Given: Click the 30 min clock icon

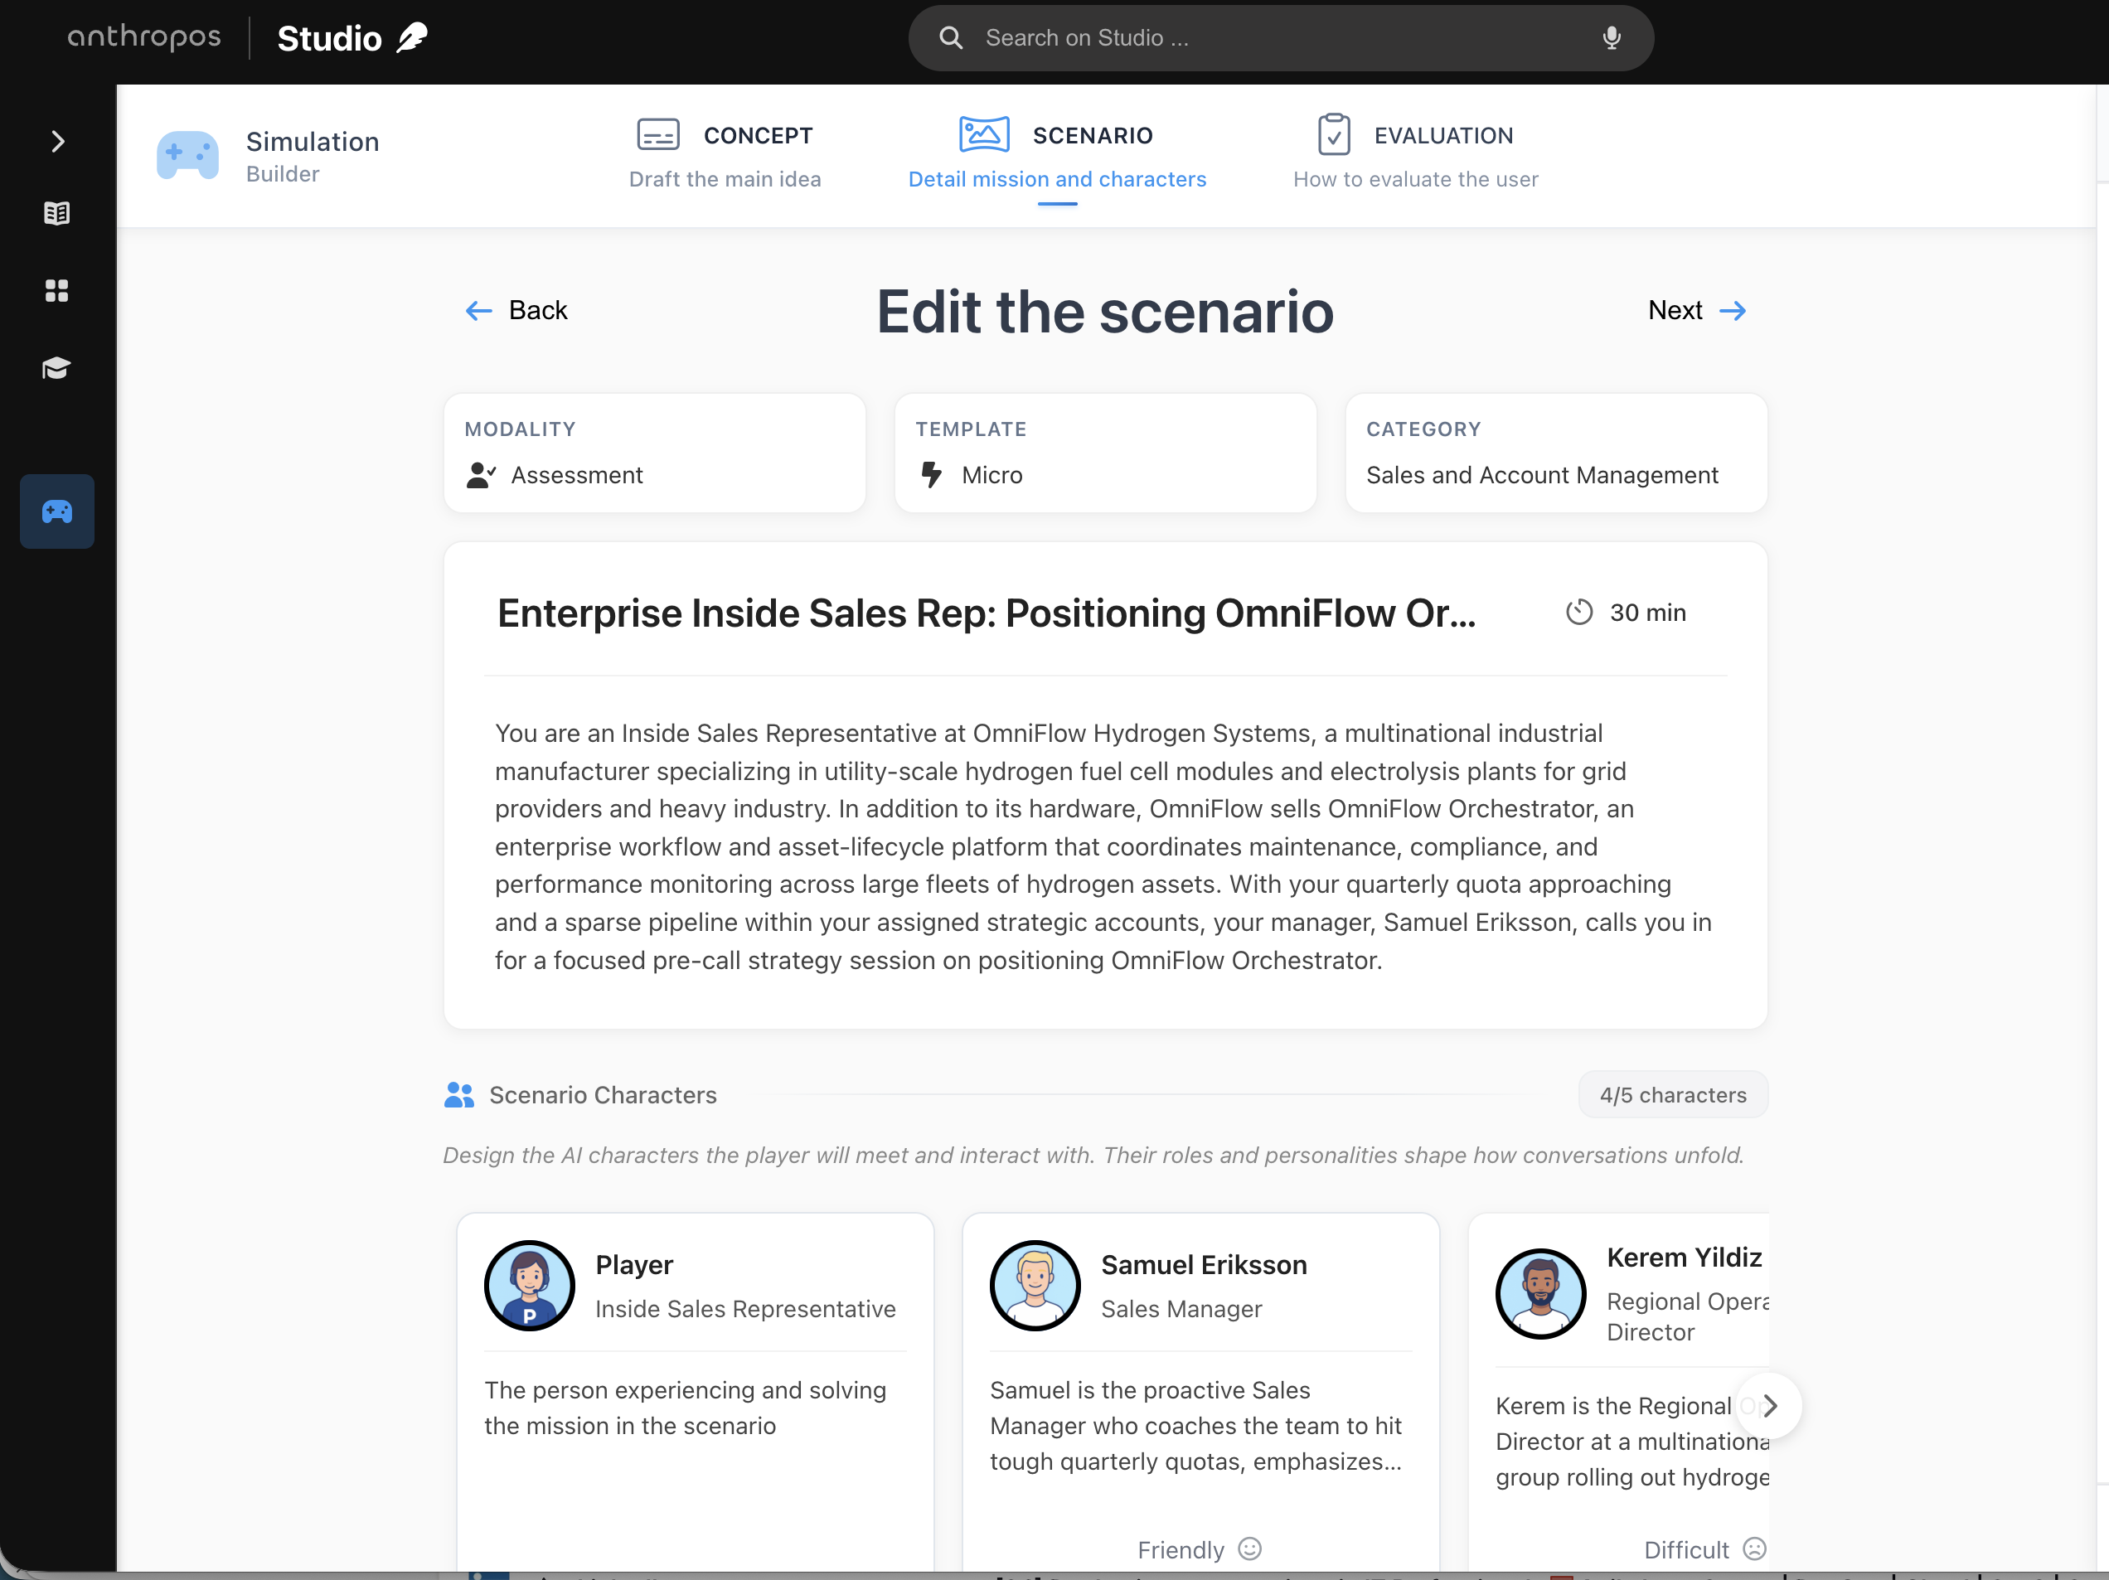Looking at the screenshot, I should (1580, 612).
